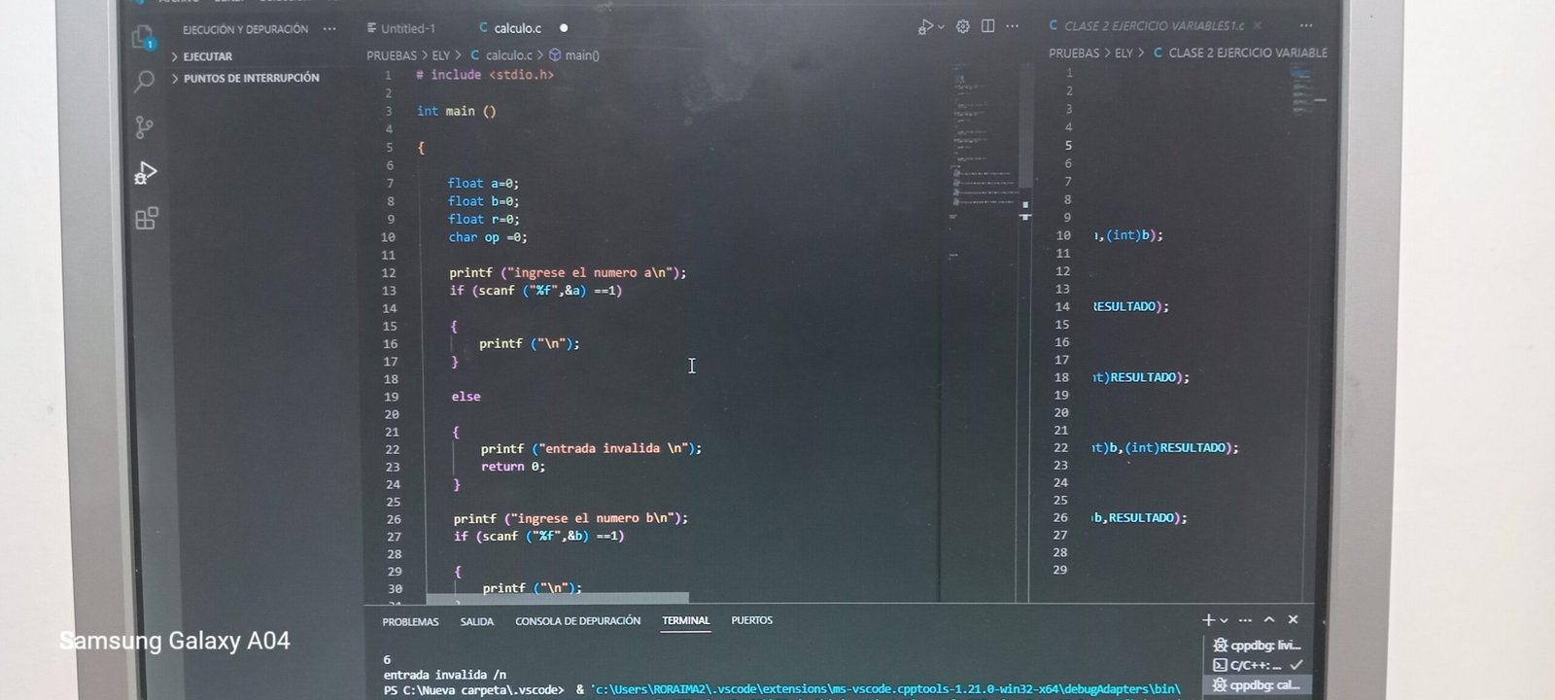Click the main() breadcrumb symbol
Image resolution: width=1555 pixels, height=700 pixels.
581,55
